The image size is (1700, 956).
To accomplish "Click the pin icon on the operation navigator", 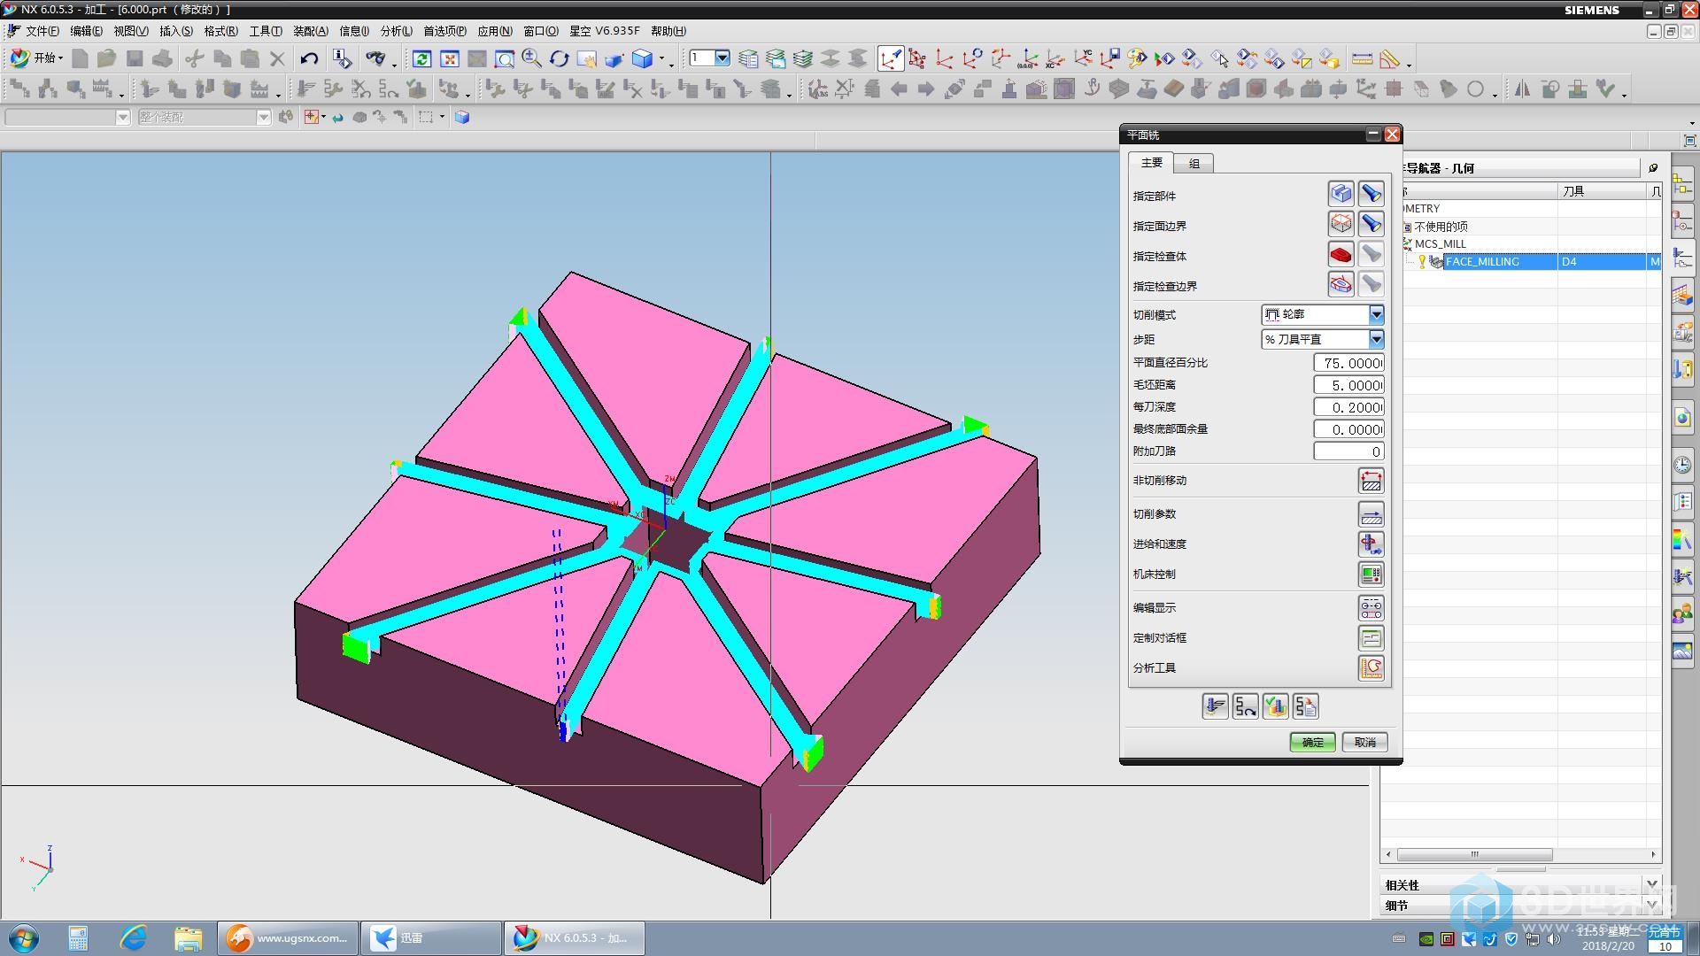I will [x=1652, y=167].
